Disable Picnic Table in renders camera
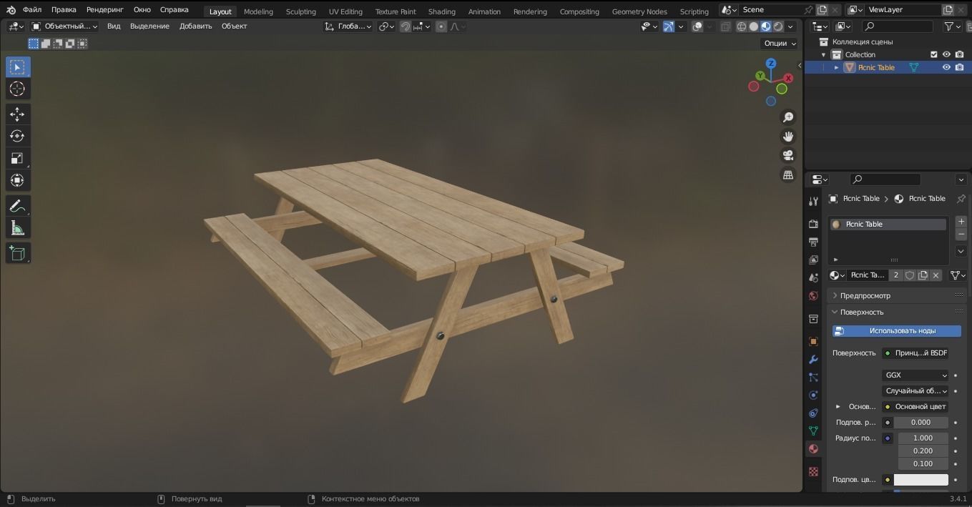Image resolution: width=972 pixels, height=507 pixels. point(960,67)
